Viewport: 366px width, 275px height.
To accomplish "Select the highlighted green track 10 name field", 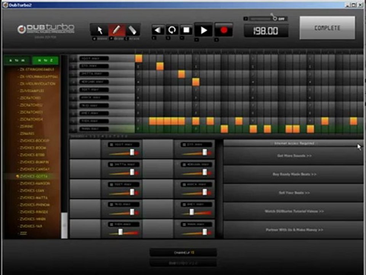I will 94,129.
